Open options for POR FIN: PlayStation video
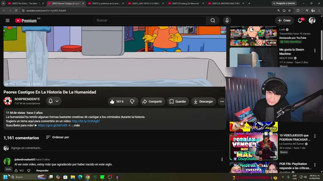This screenshot has height=181, width=323. [x=315, y=164]
